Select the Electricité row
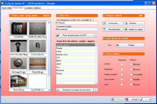The width and height of the screenshot is (157, 104). click(75, 70)
